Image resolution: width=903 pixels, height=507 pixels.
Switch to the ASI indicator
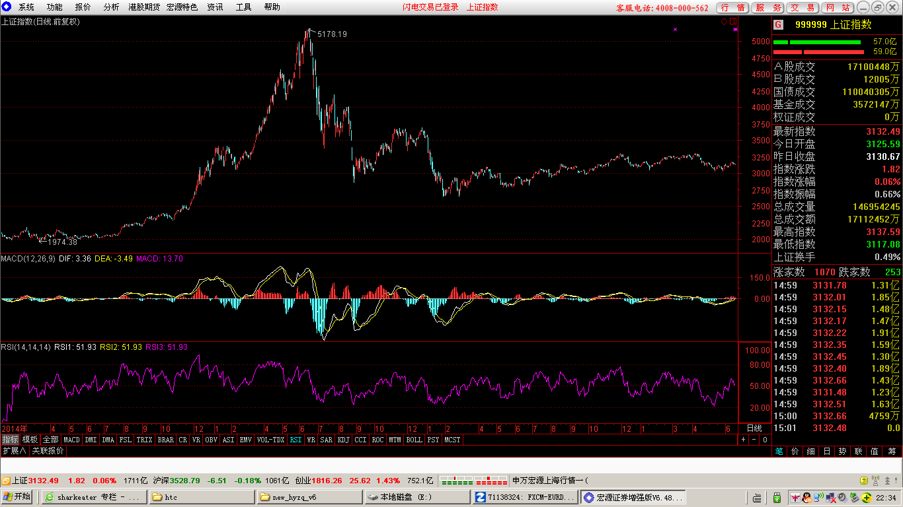pos(228,439)
